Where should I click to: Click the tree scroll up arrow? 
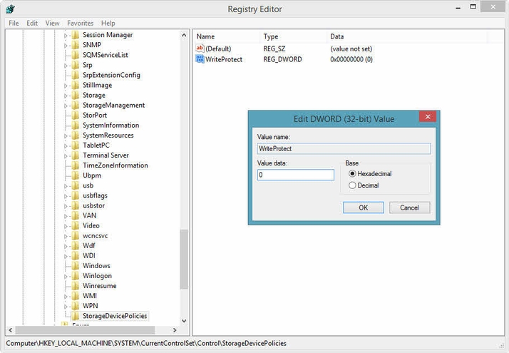click(x=184, y=35)
